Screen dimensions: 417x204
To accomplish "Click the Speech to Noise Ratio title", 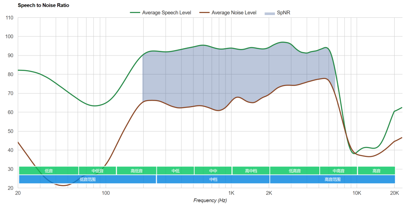I will (x=43, y=5).
